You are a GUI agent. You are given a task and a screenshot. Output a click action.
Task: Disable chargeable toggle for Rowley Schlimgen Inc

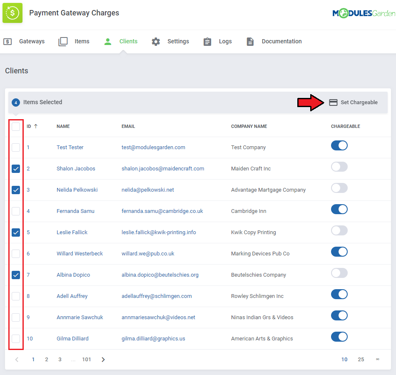[x=339, y=294]
